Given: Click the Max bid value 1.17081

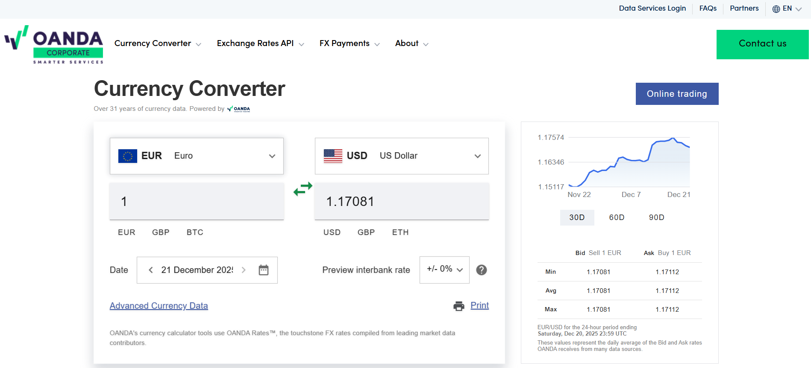Looking at the screenshot, I should pos(599,310).
